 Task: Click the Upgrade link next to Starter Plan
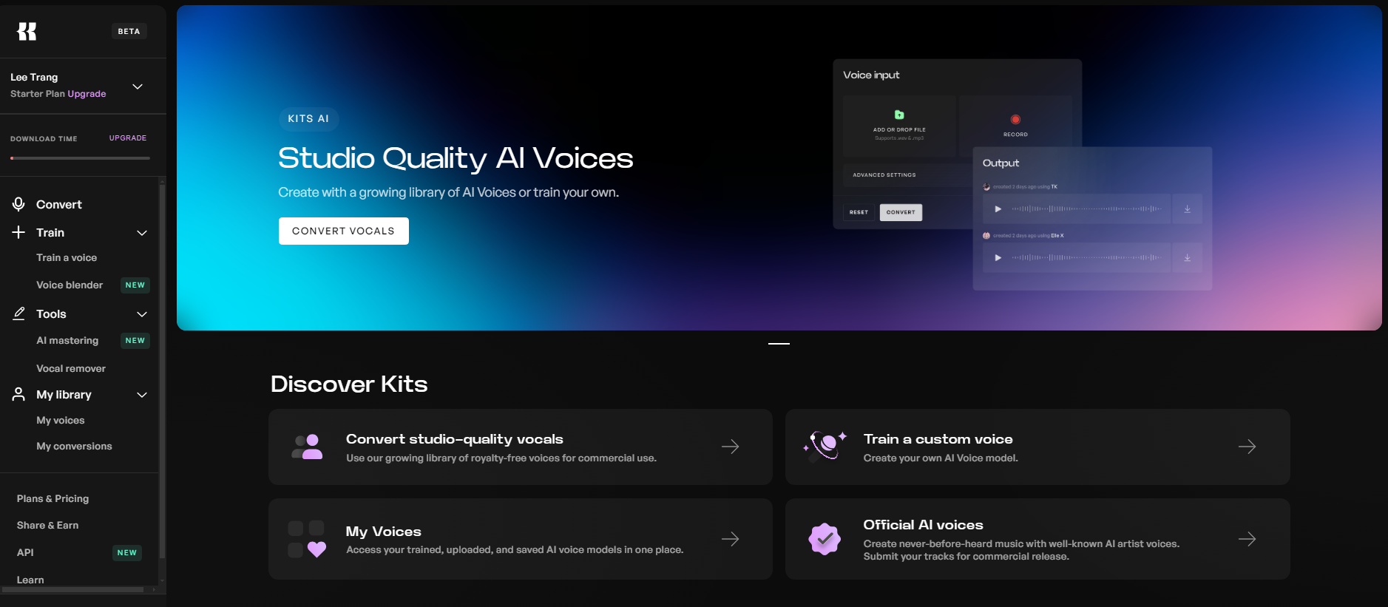pos(87,94)
